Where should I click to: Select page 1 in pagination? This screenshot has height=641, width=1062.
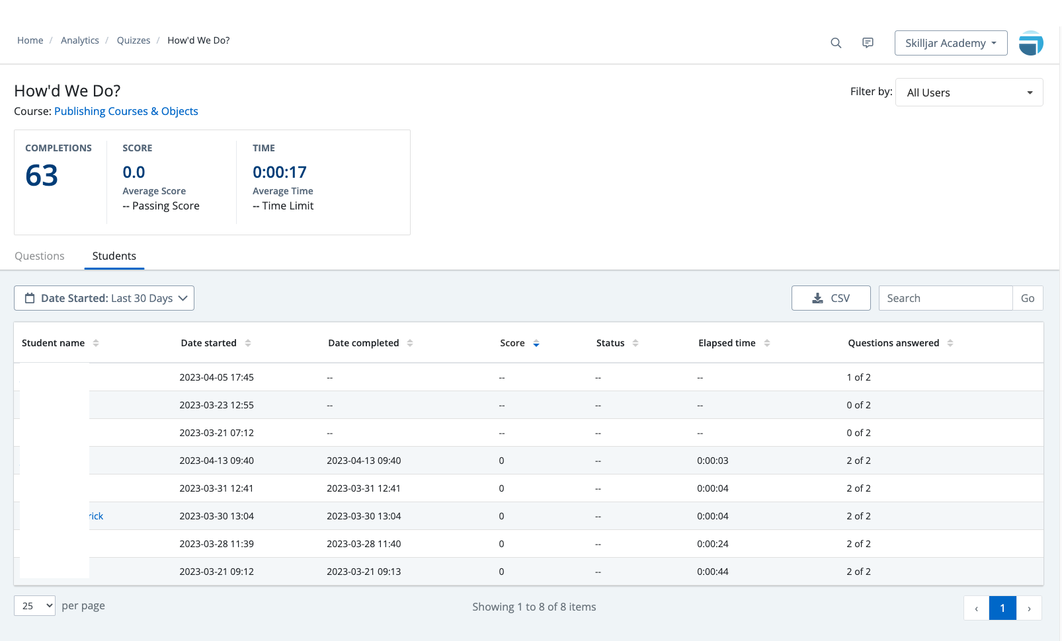1002,608
